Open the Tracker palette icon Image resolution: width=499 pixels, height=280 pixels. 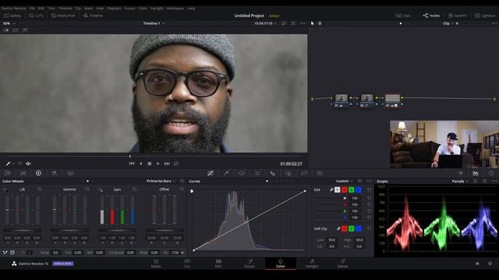coord(257,173)
